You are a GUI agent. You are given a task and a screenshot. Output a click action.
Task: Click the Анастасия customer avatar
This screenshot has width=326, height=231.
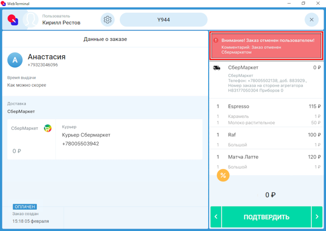tap(15, 60)
